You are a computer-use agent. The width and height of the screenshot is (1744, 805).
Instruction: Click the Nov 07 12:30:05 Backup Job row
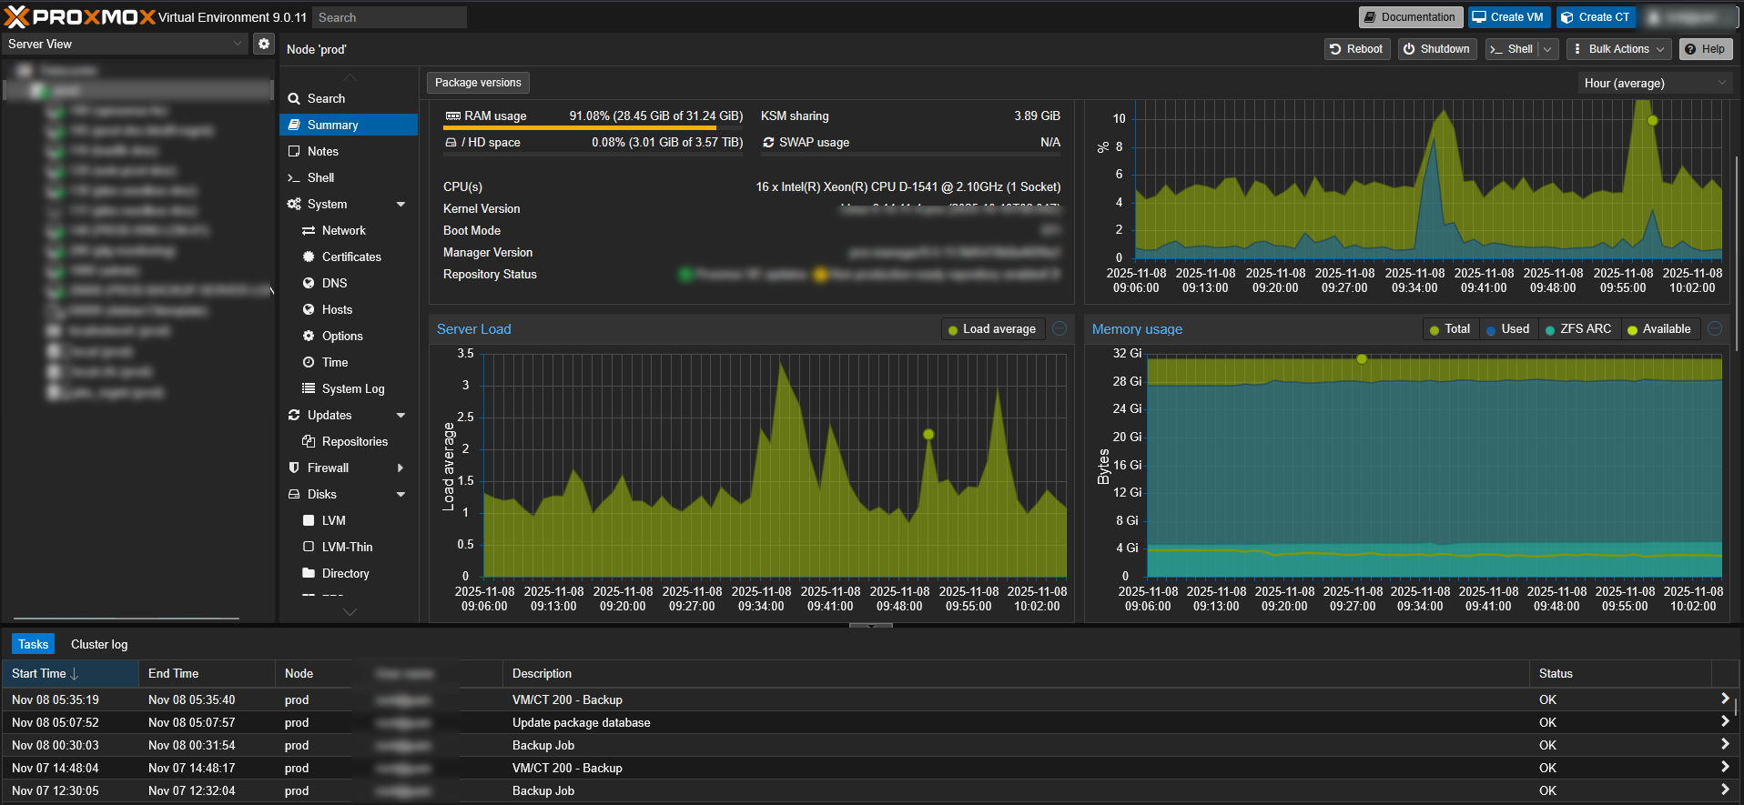869,790
